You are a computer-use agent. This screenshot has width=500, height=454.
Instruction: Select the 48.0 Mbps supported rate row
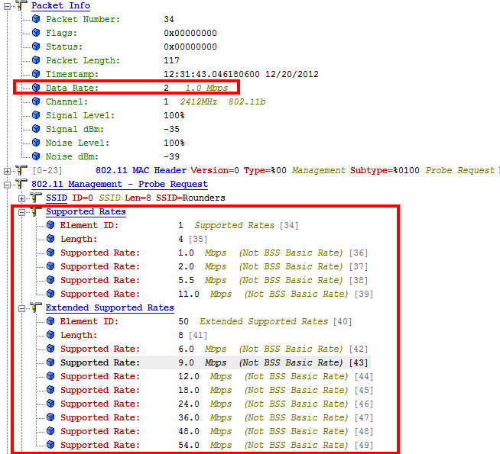pos(216,431)
